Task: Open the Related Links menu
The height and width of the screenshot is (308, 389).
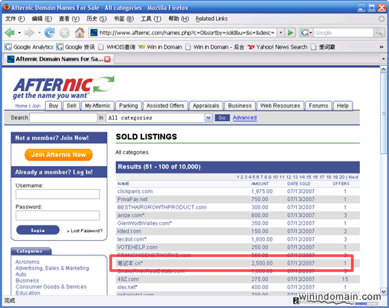Action: (x=212, y=19)
